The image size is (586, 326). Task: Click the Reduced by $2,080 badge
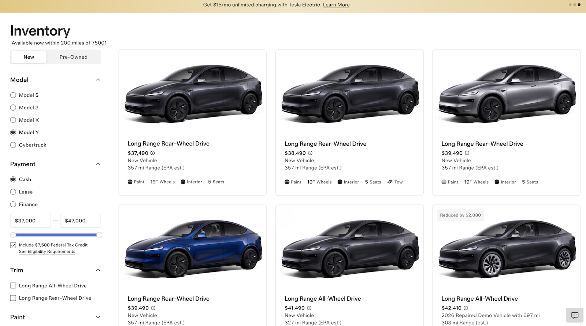tap(460, 215)
